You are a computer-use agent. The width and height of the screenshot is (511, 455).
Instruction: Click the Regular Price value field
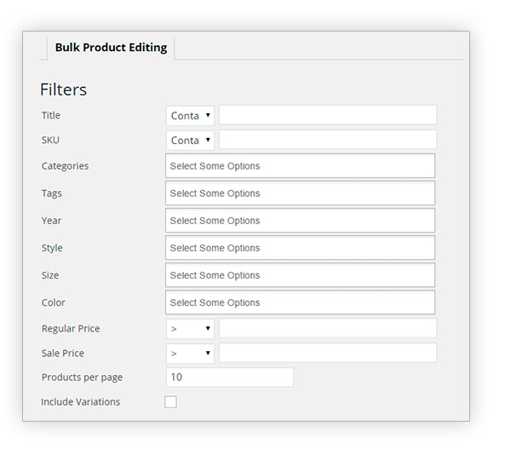tap(328, 328)
